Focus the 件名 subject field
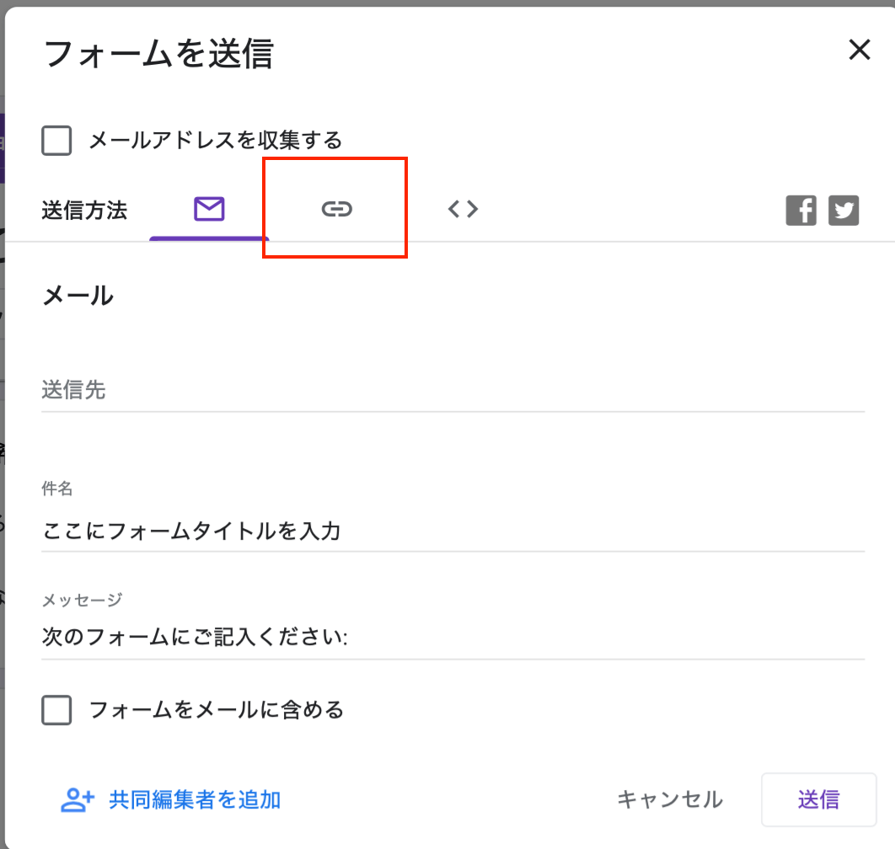895x849 pixels. (x=453, y=531)
